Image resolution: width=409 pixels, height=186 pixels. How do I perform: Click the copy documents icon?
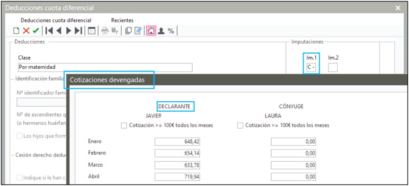tap(128, 31)
